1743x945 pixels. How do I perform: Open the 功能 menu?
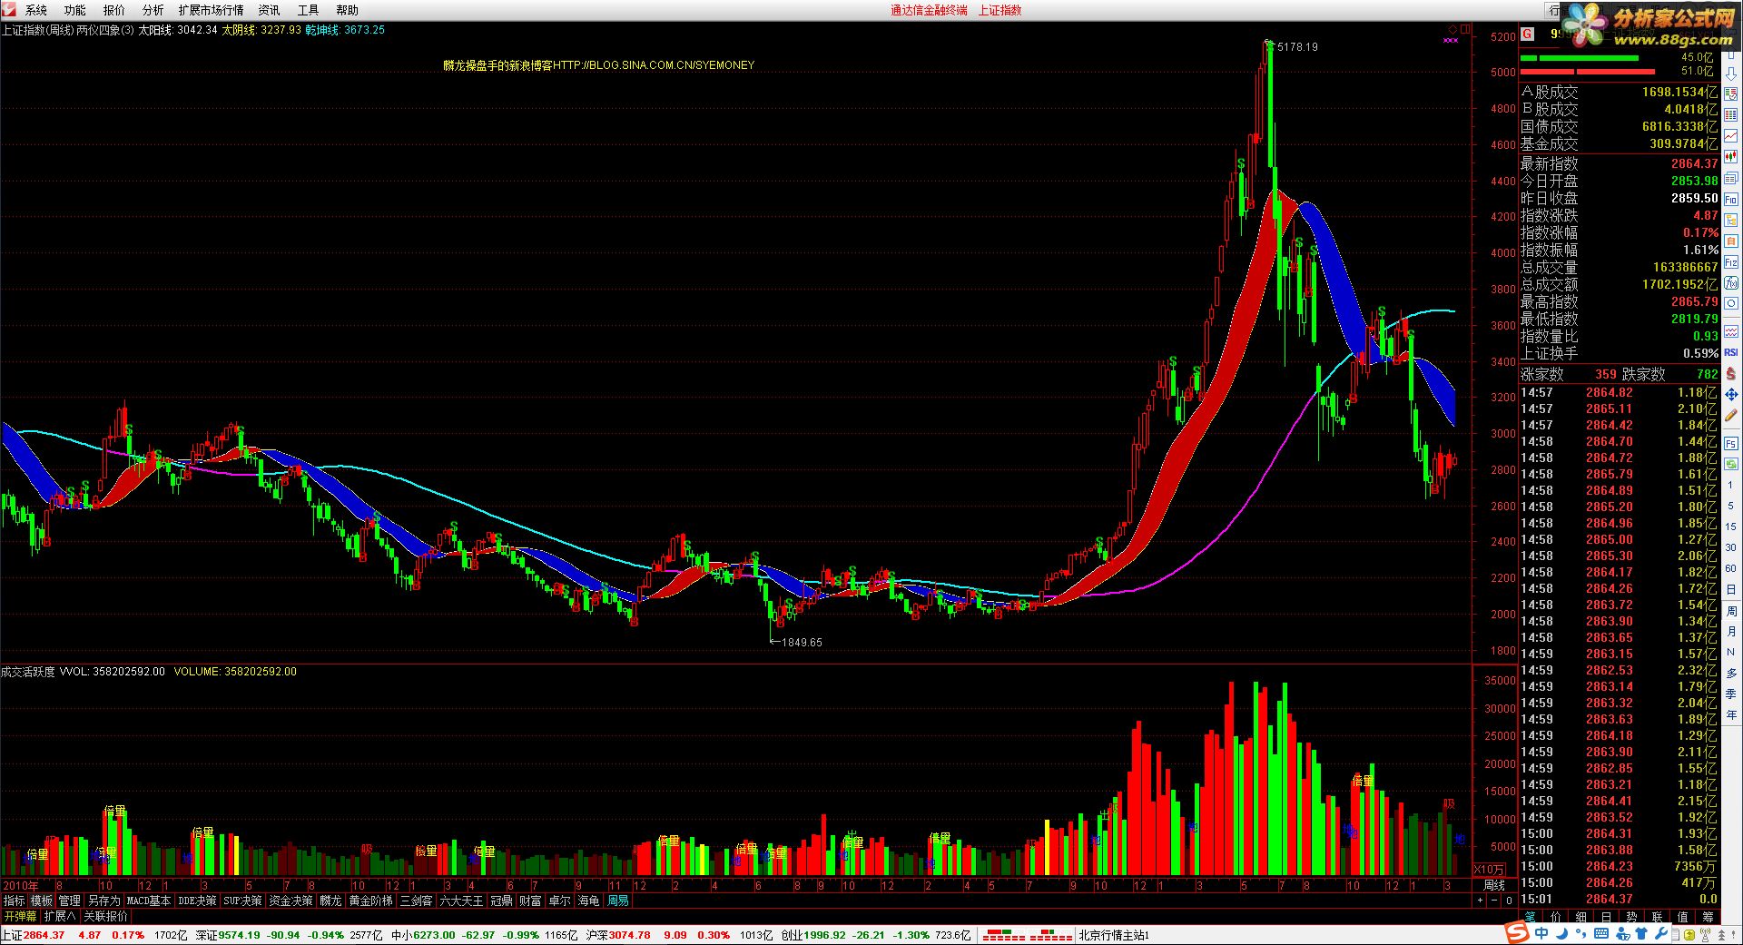pyautogui.click(x=75, y=10)
